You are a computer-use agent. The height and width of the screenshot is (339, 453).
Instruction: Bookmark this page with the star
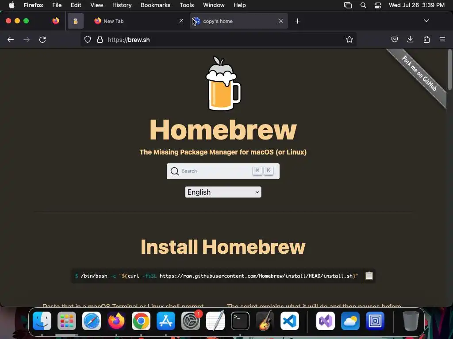[x=349, y=39]
